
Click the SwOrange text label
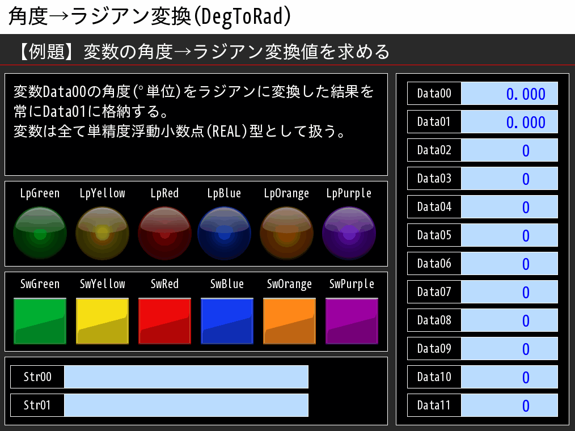click(x=289, y=284)
